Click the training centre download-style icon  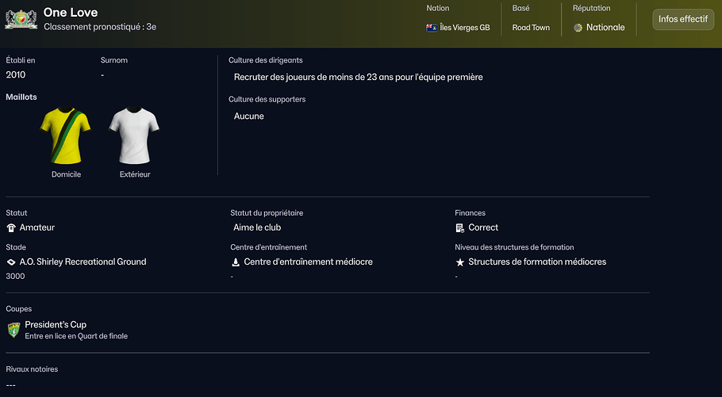[236, 262]
